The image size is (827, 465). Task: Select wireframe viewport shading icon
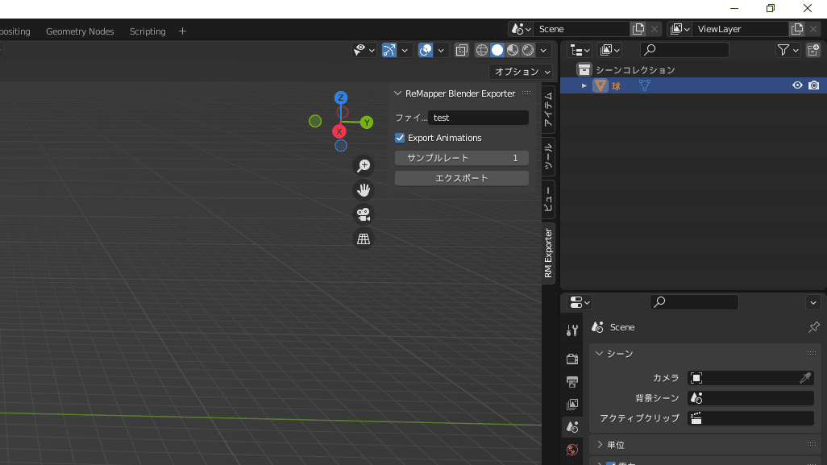[x=482, y=50]
